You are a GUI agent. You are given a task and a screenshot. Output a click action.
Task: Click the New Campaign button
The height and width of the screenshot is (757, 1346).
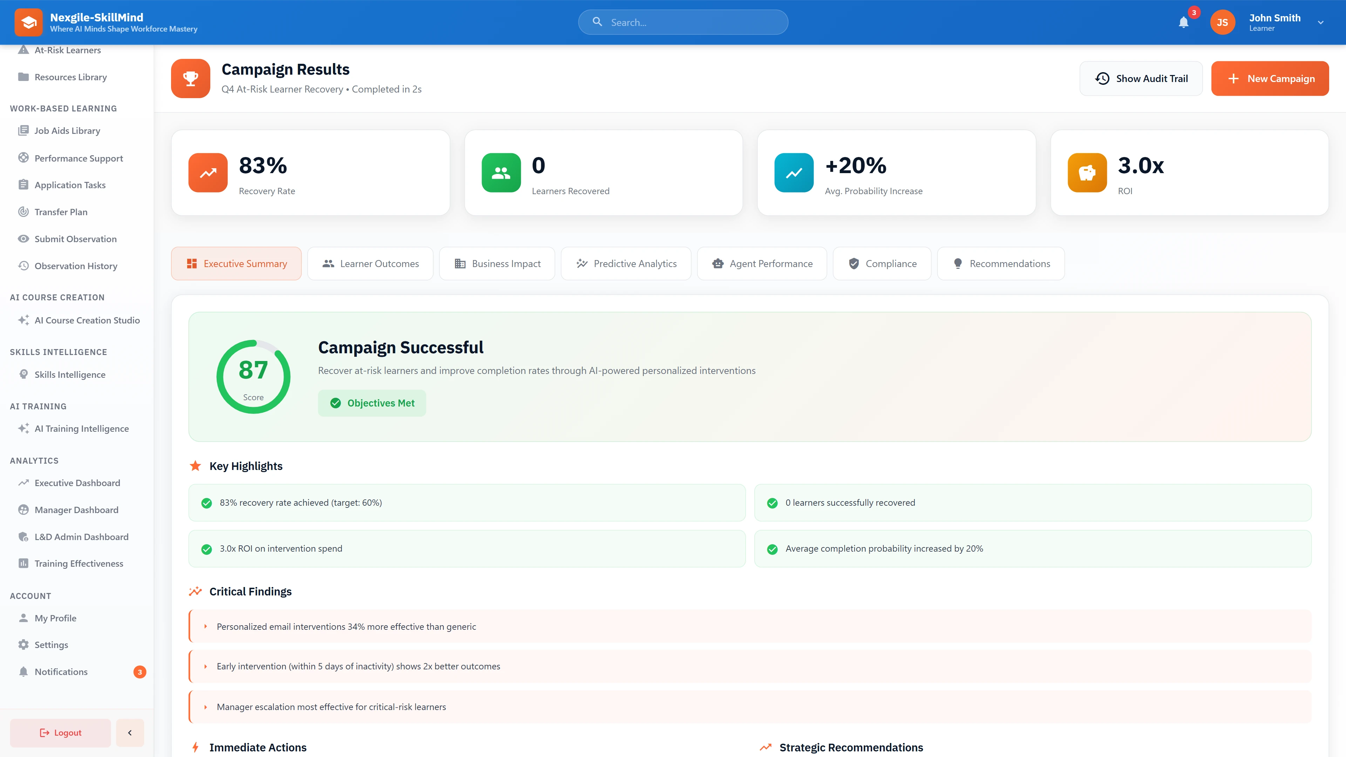(1270, 79)
